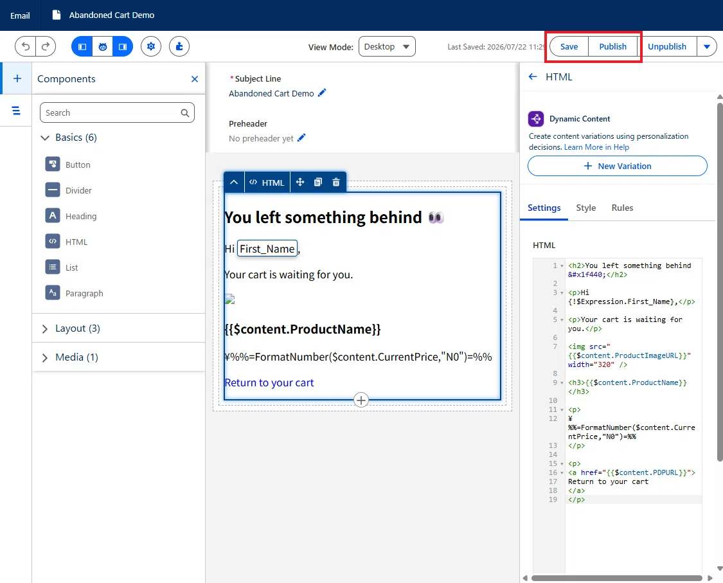Click the Dynamic Content purple icon
The image size is (723, 583).
click(536, 119)
